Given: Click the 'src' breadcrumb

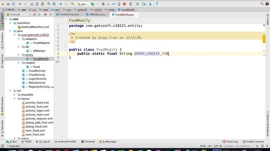Looking at the screenshot, I should point(34,10).
